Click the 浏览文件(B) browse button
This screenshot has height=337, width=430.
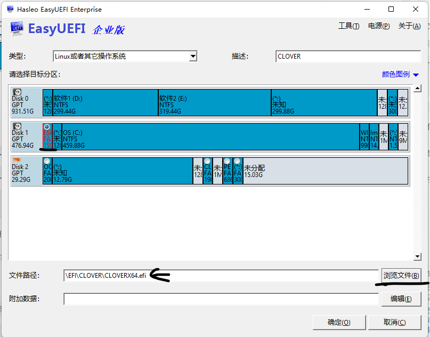click(401, 275)
